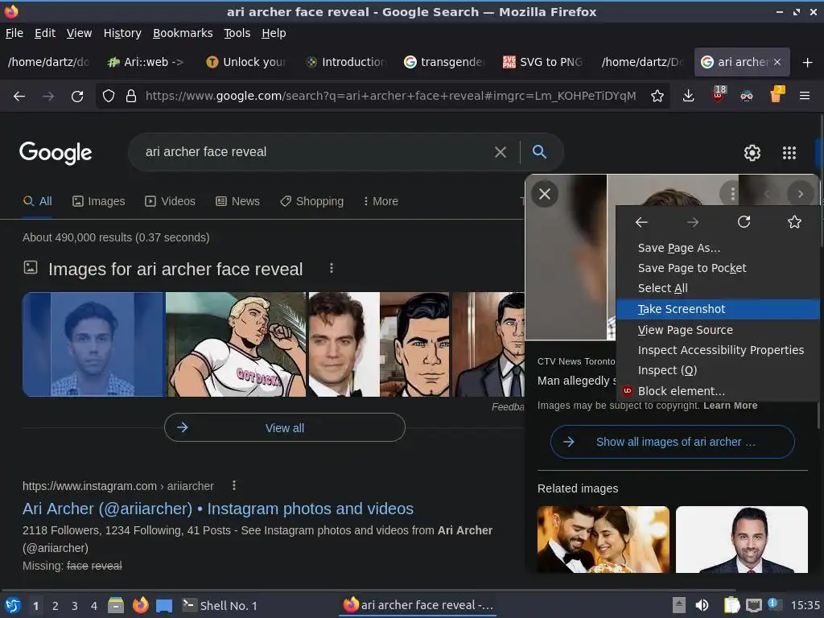Clear the Google search box text
Image resolution: width=824 pixels, height=618 pixels.
[501, 152]
